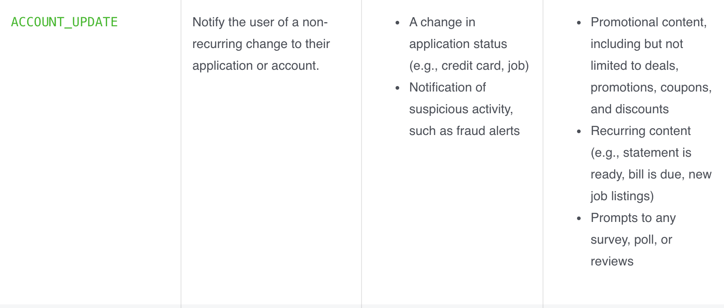Viewport: 724px width, 308px height.
Task: Click the 'Recurring content' bullet item
Action: click(x=641, y=131)
